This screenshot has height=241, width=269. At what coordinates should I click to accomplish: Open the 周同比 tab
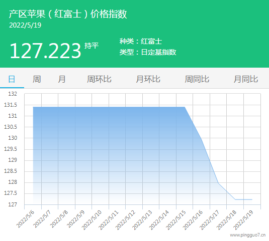[197, 79]
